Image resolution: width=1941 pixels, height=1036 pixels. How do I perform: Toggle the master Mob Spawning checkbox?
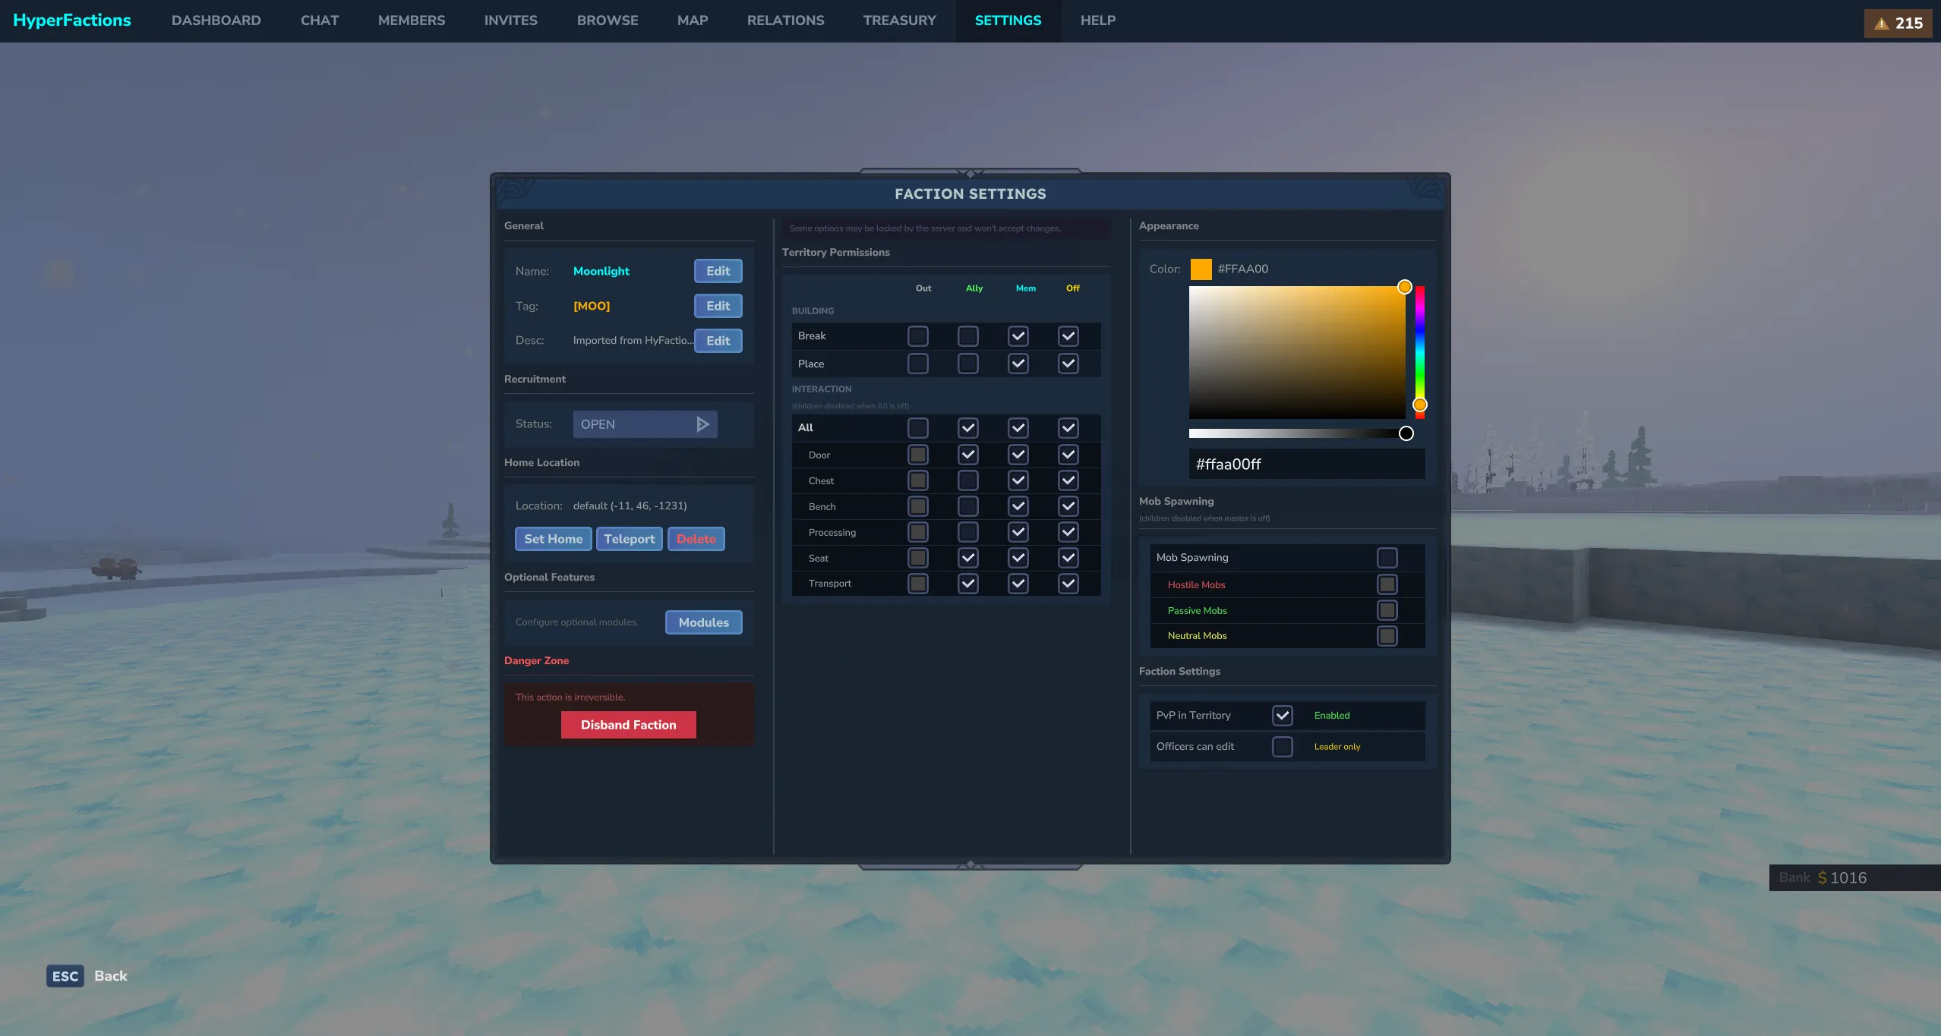(1387, 558)
